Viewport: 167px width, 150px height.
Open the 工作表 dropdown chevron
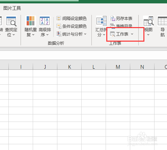point(132,34)
